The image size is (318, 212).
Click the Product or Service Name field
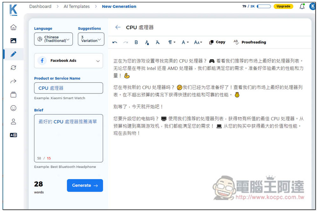click(x=69, y=88)
